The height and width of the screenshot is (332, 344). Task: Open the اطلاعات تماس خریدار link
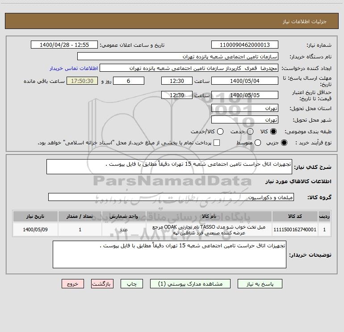pos(74,68)
